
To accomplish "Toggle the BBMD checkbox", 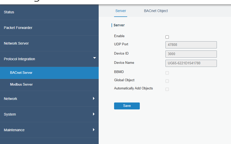I will tap(167, 73).
